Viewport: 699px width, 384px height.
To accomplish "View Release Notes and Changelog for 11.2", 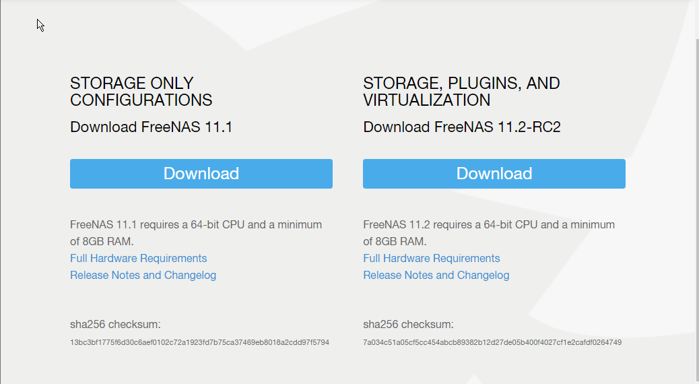I will [436, 276].
